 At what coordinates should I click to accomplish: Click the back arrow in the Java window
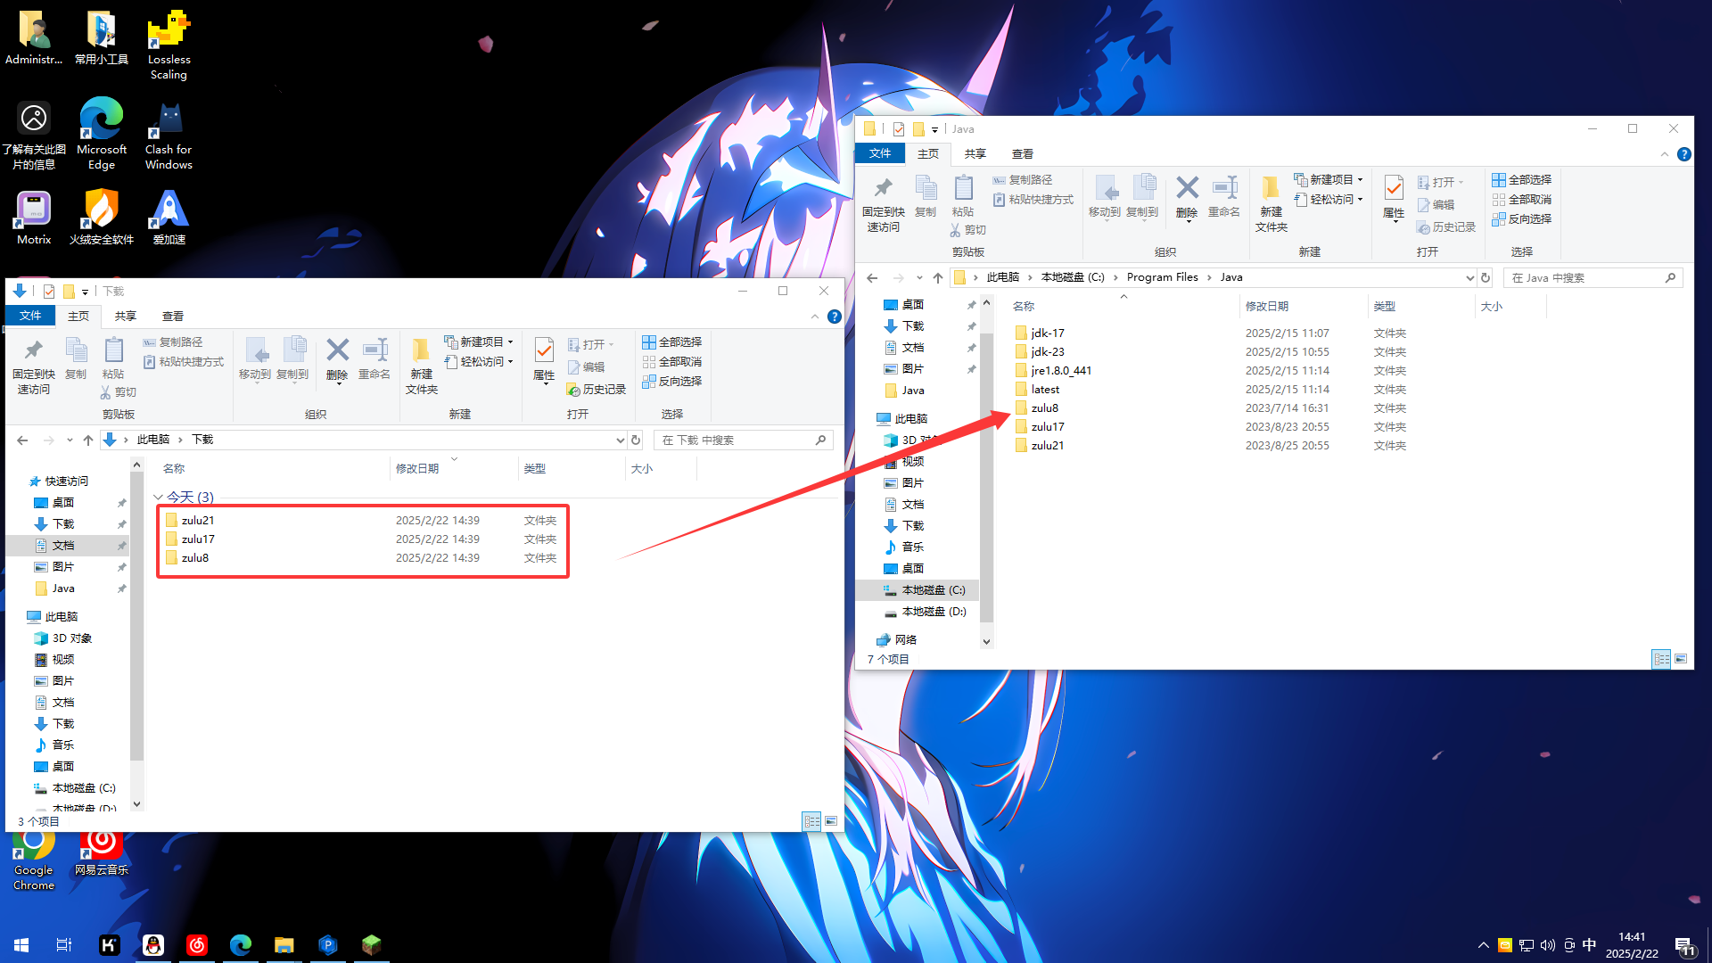[x=872, y=277]
